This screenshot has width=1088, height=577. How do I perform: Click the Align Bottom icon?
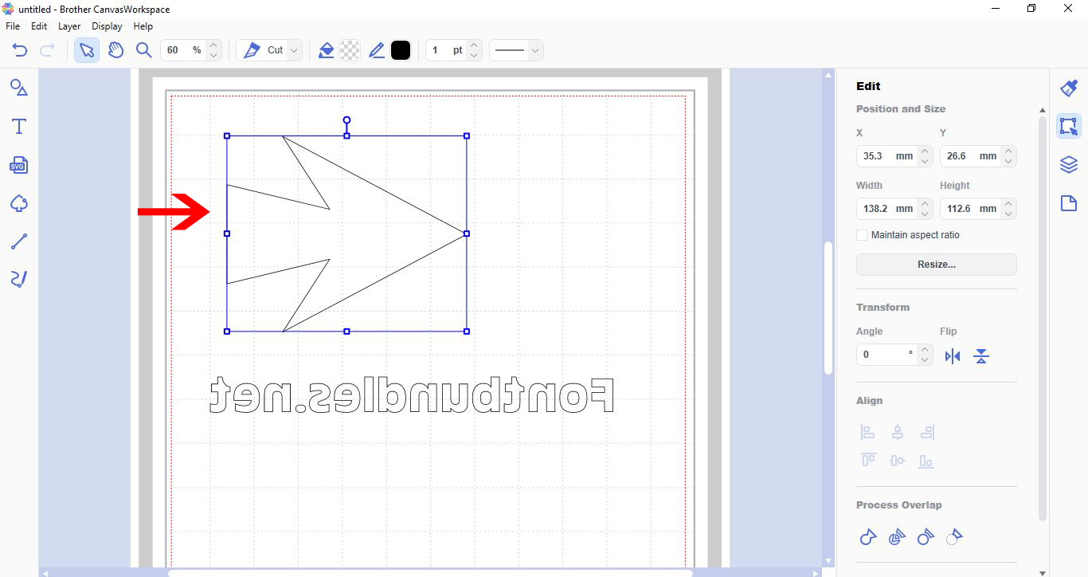point(926,461)
